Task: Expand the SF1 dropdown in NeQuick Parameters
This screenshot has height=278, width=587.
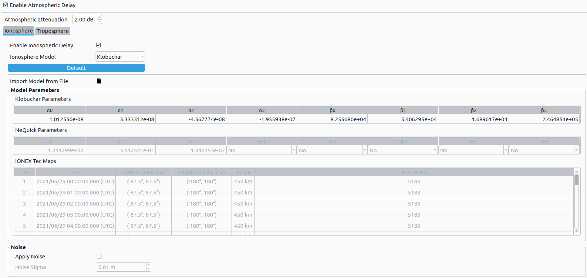Action: pos(294,150)
